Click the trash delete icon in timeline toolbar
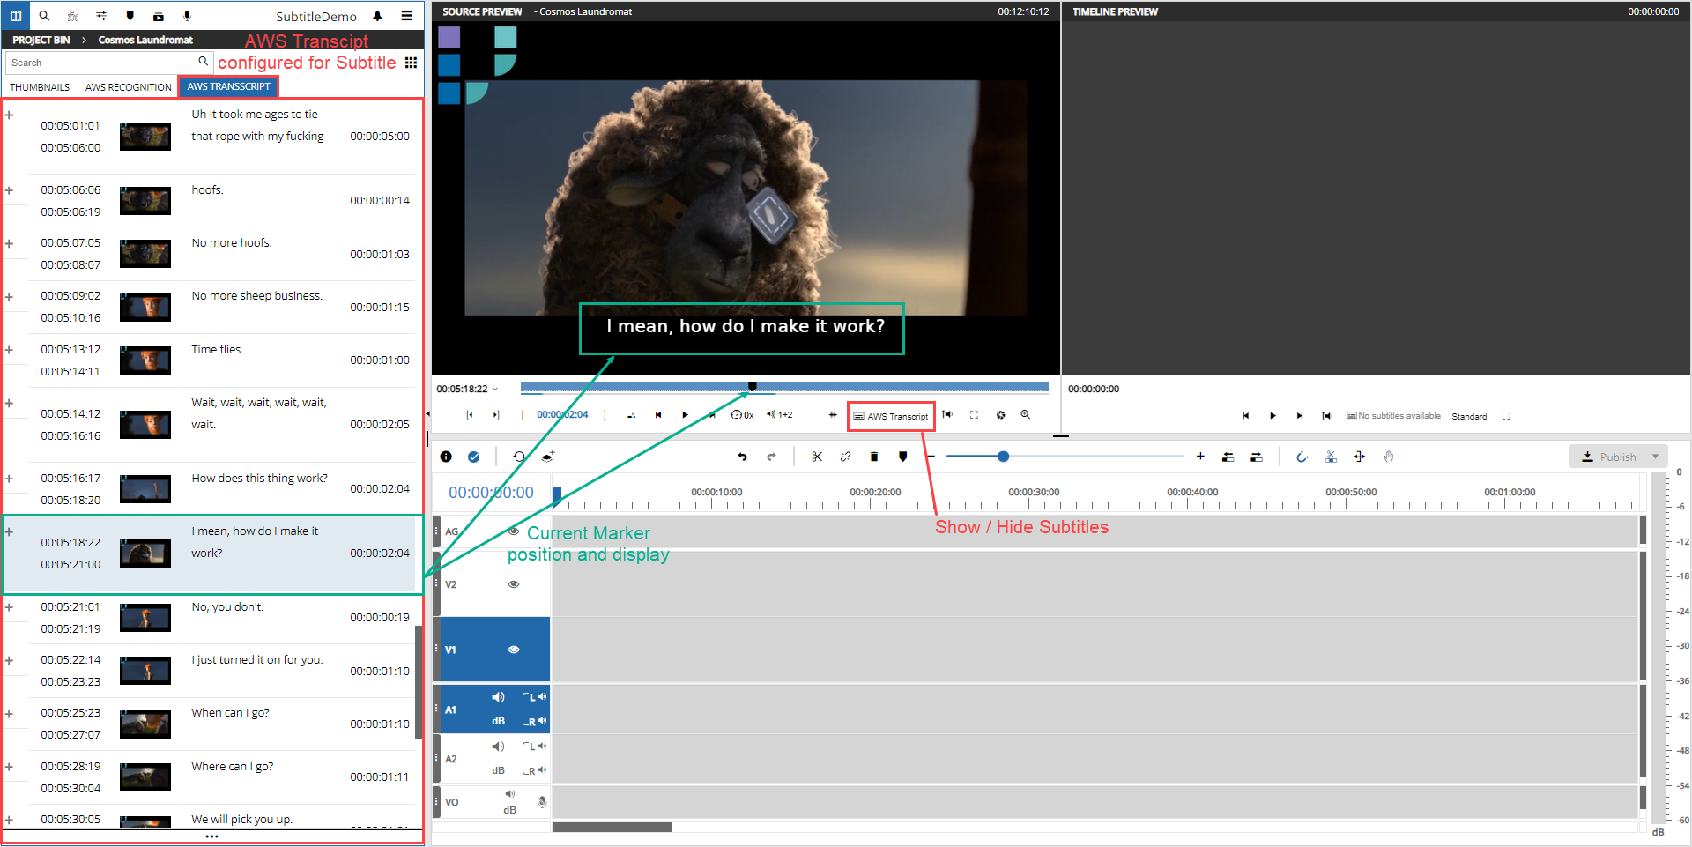Viewport: 1692px width, 847px height. (874, 457)
